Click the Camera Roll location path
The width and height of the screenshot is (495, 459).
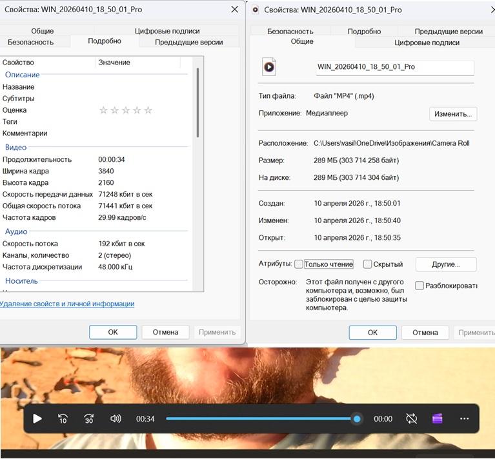click(392, 143)
